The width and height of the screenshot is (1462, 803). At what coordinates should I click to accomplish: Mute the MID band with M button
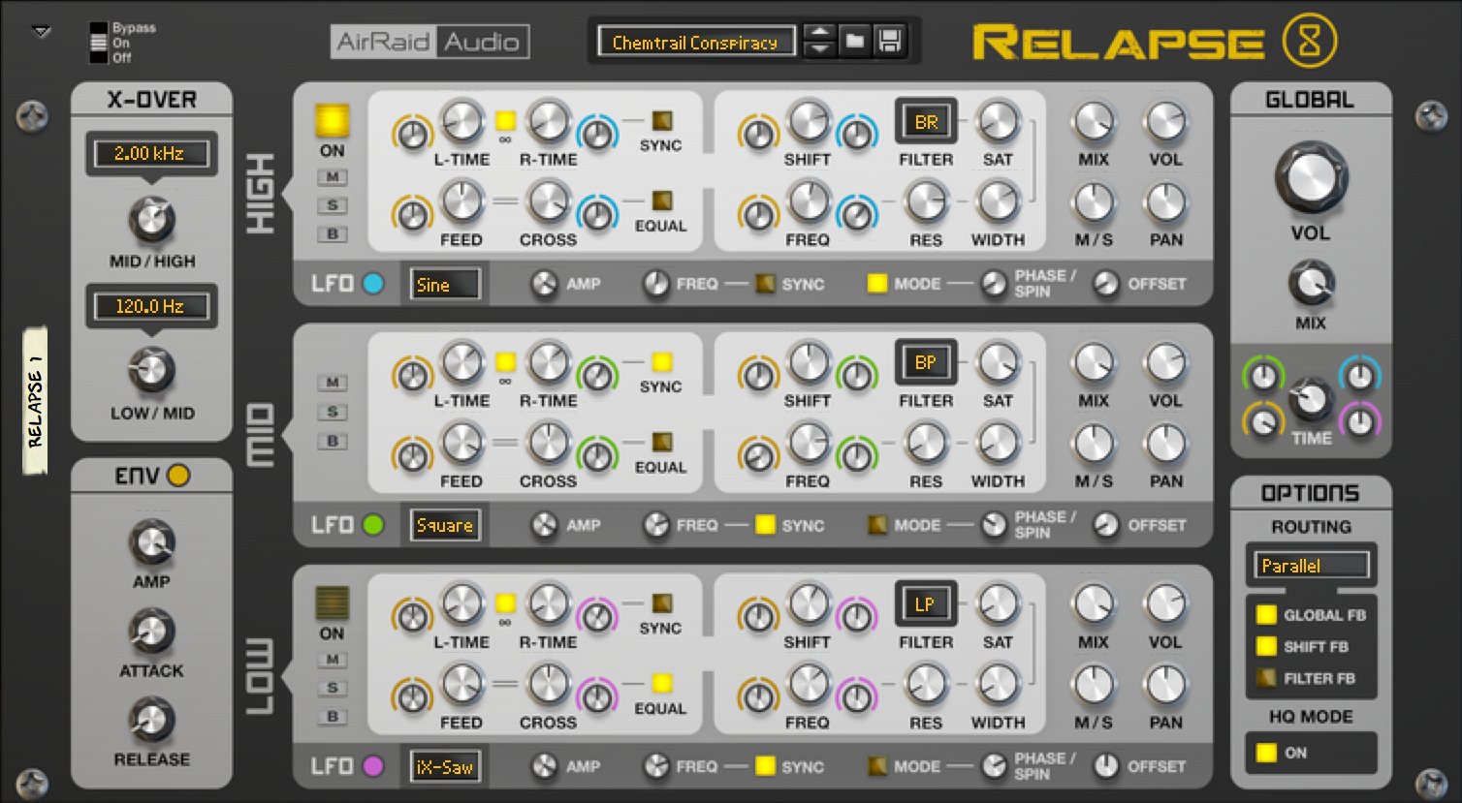(333, 383)
